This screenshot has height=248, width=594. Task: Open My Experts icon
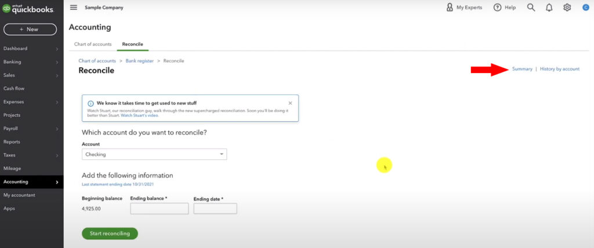(450, 8)
